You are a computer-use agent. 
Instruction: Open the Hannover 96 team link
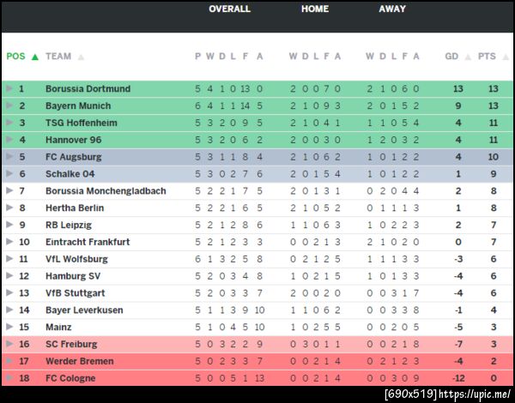(75, 140)
